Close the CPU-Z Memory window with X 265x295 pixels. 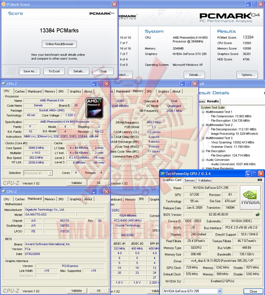click(195, 84)
